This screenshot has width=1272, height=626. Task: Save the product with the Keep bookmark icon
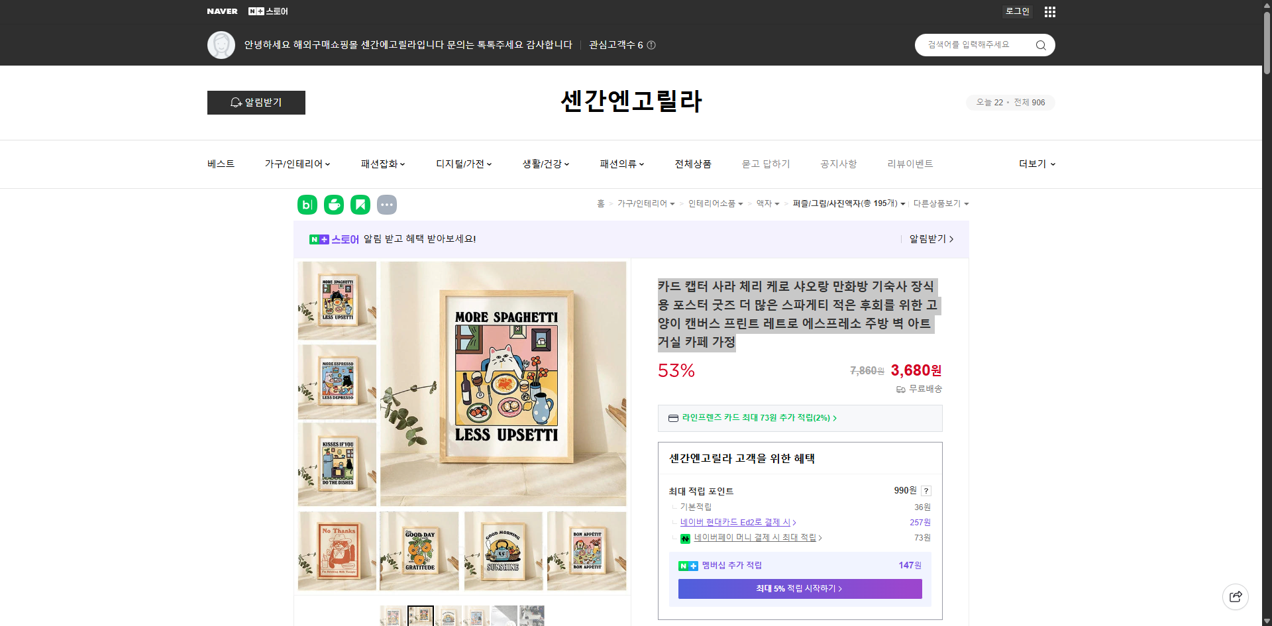click(x=360, y=205)
